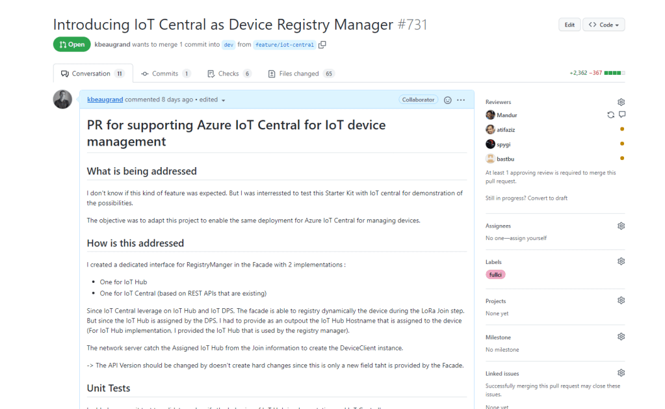
Task: Click the Edit title button
Action: coord(569,25)
